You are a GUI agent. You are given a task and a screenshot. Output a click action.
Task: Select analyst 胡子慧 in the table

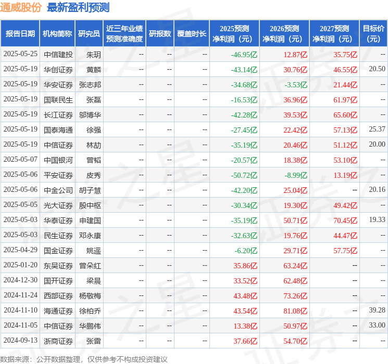coord(90,190)
